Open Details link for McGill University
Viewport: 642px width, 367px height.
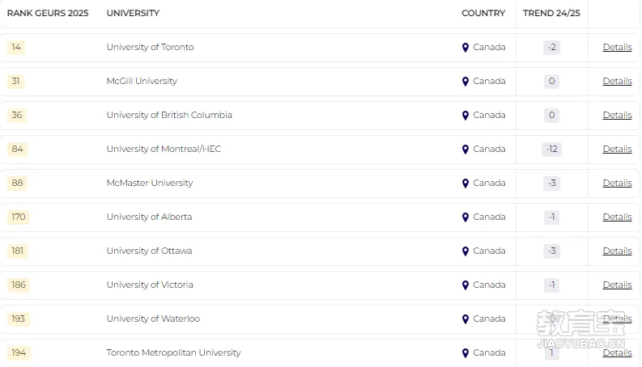(x=617, y=81)
